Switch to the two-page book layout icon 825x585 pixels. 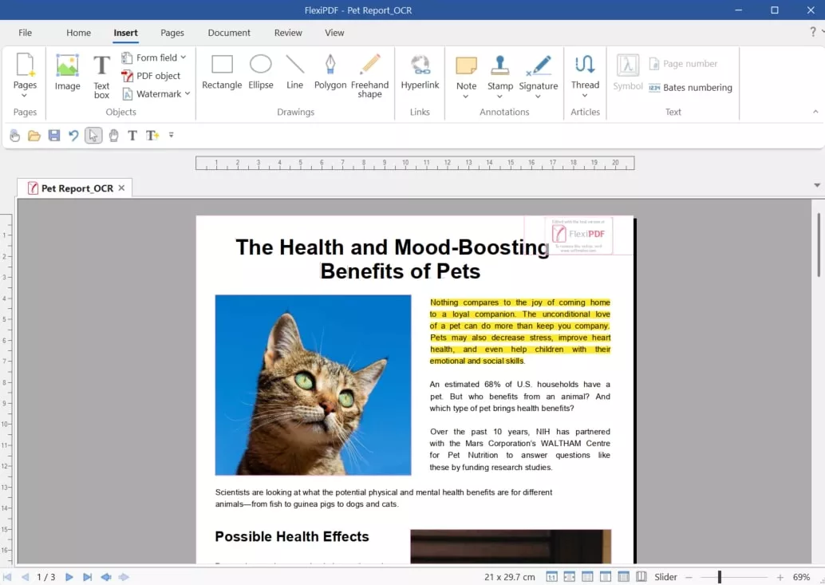pos(641,576)
